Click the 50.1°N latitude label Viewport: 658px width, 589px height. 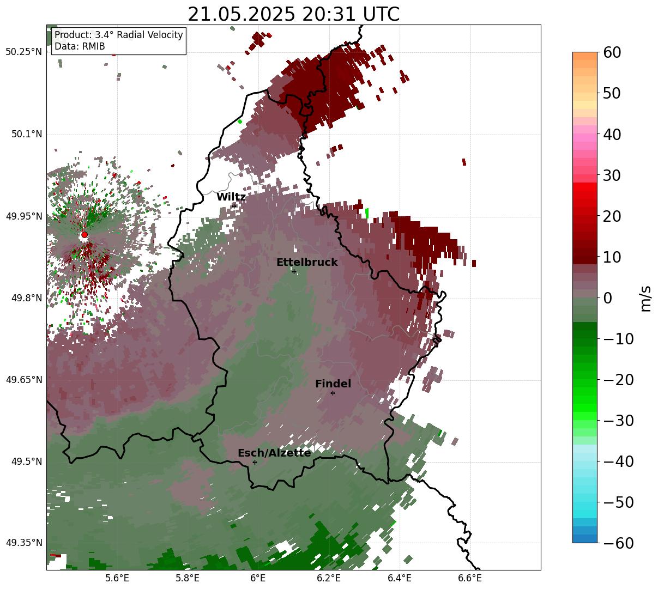[27, 134]
